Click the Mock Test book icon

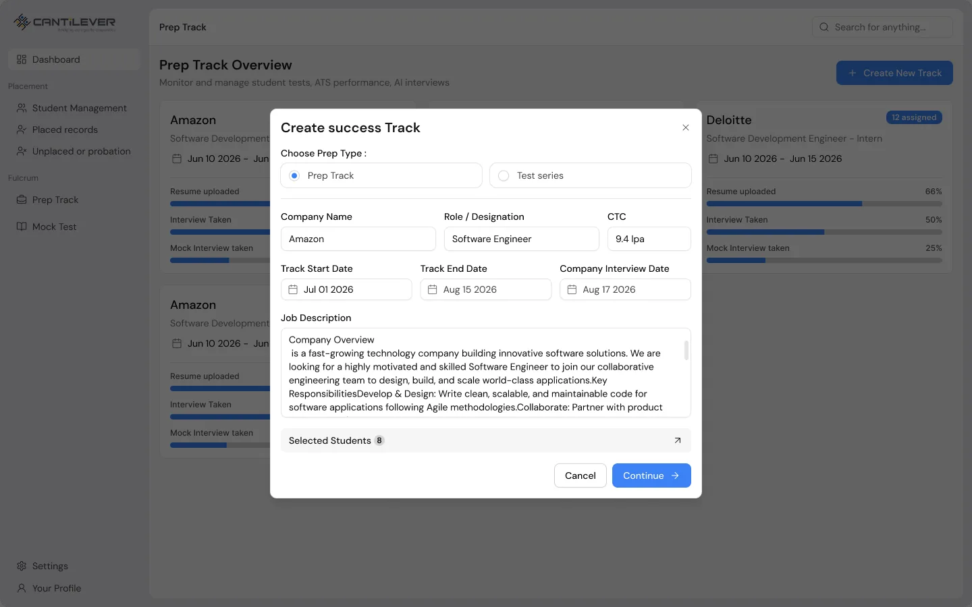(x=22, y=227)
